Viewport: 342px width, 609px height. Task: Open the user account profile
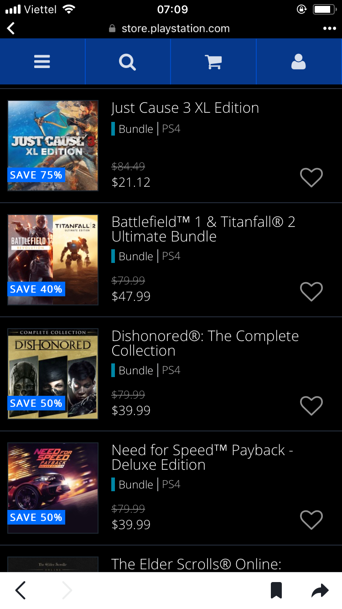coord(298,62)
